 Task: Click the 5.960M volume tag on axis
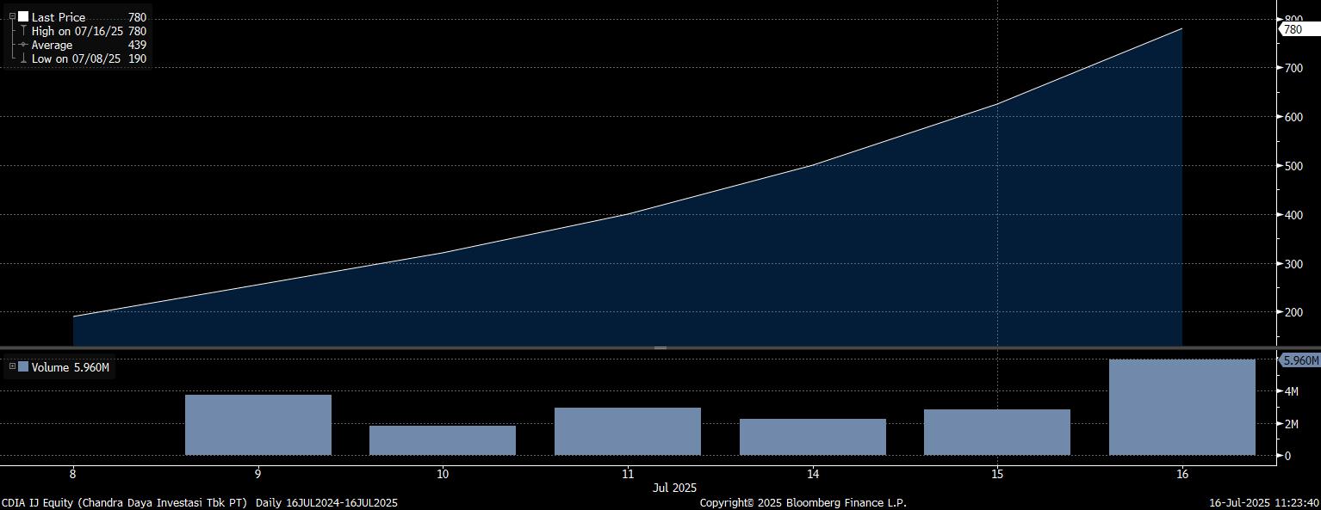[1300, 360]
